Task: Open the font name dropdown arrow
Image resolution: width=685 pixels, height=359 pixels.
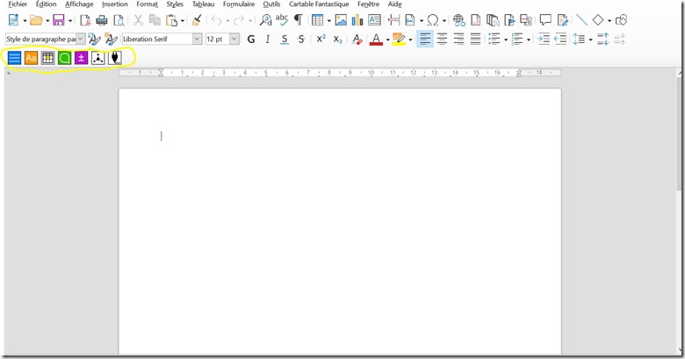Action: [x=197, y=39]
